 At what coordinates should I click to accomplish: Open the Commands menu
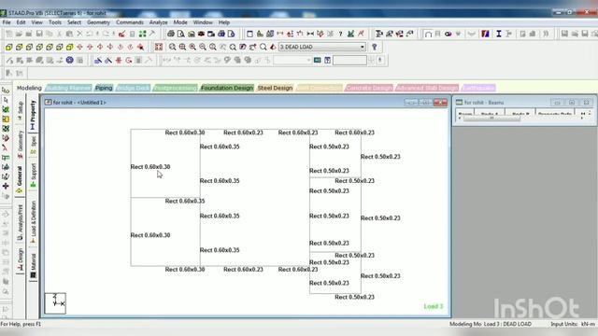point(130,22)
